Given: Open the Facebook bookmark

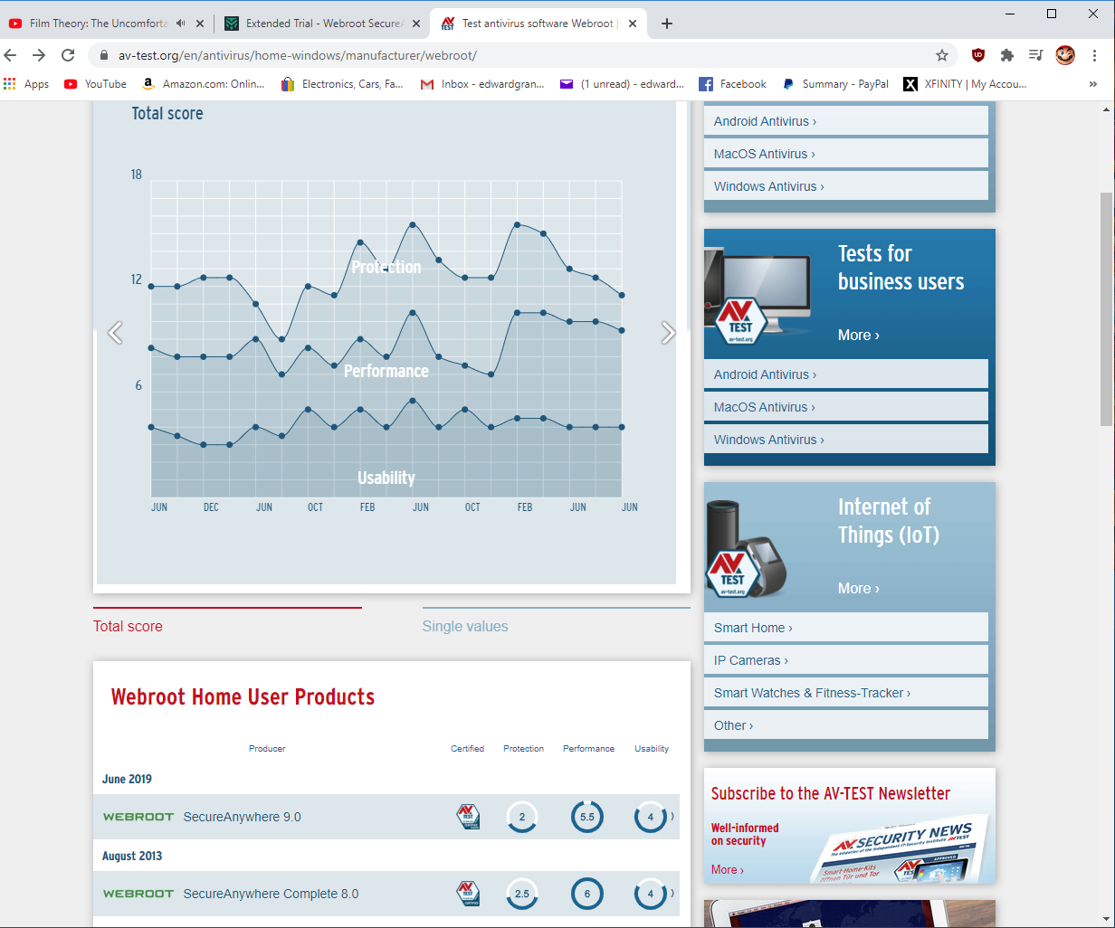Looking at the screenshot, I should [733, 84].
